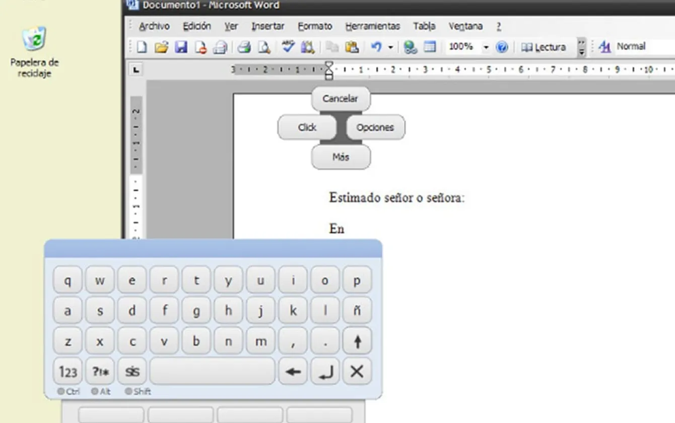The width and height of the screenshot is (675, 423).
Task: Open the Formato menu
Action: pyautogui.click(x=315, y=26)
